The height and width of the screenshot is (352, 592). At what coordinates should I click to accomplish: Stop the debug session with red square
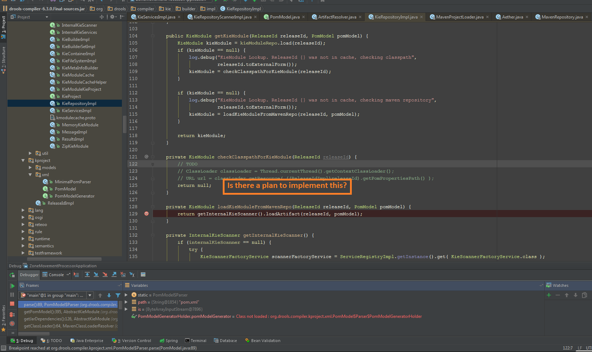(x=12, y=304)
